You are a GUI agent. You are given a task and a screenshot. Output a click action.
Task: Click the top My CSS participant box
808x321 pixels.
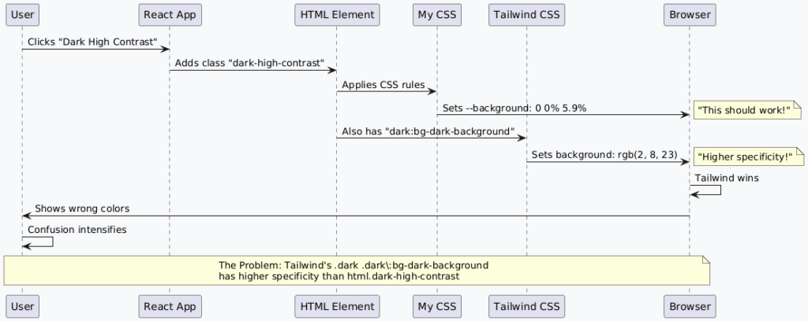[436, 14]
